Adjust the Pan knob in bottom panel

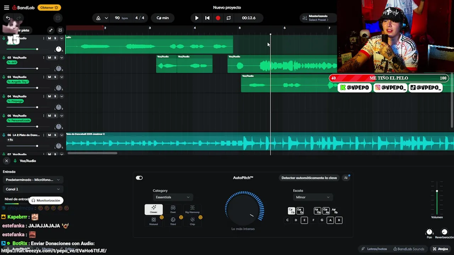pos(429,232)
